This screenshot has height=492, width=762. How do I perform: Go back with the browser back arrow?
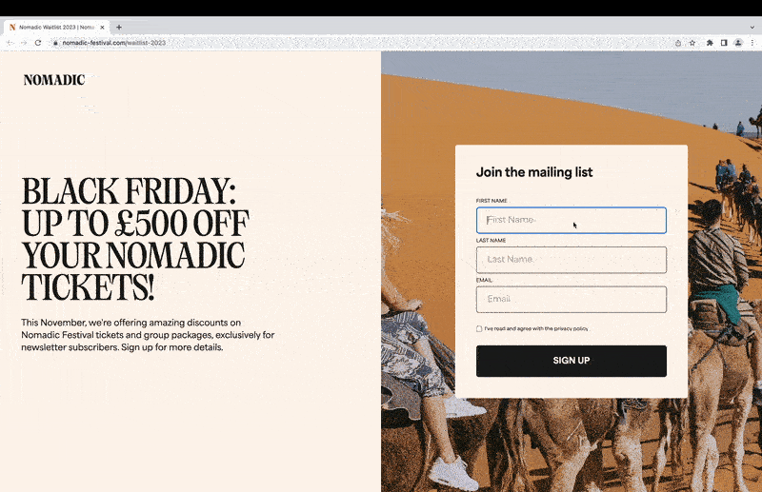click(10, 43)
